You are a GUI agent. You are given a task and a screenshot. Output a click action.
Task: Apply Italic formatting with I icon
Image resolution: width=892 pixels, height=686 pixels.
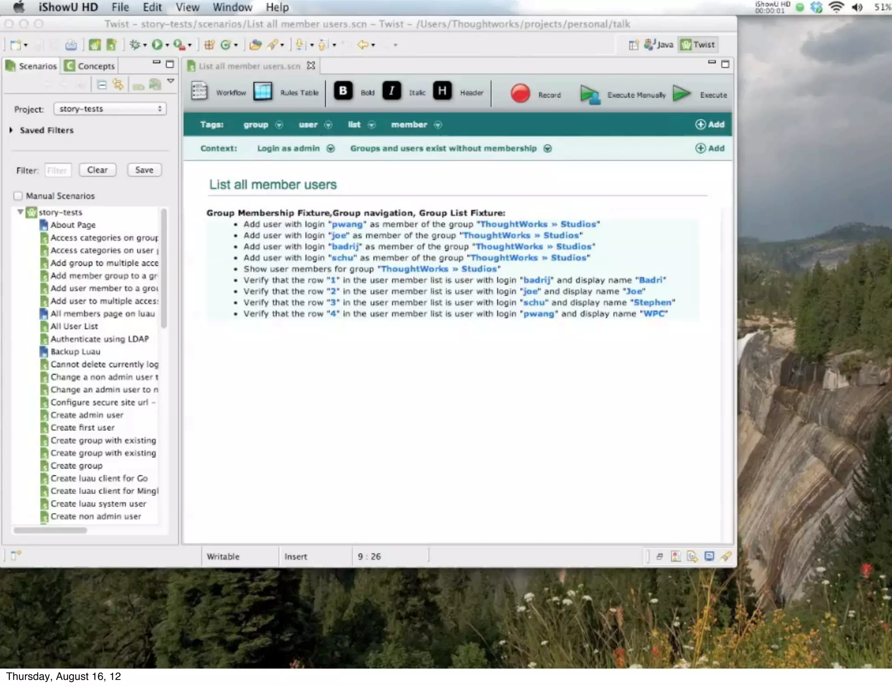click(x=392, y=91)
